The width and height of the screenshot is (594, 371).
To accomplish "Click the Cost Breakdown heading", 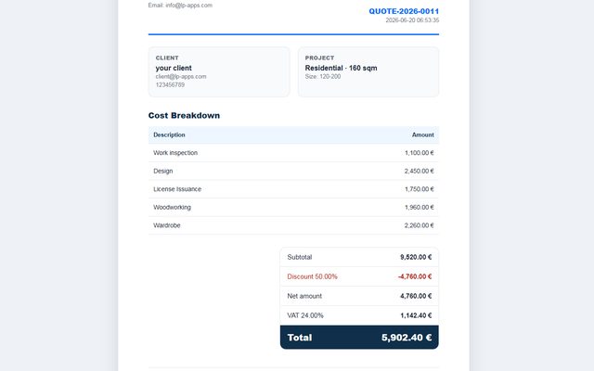I will click(x=184, y=115).
